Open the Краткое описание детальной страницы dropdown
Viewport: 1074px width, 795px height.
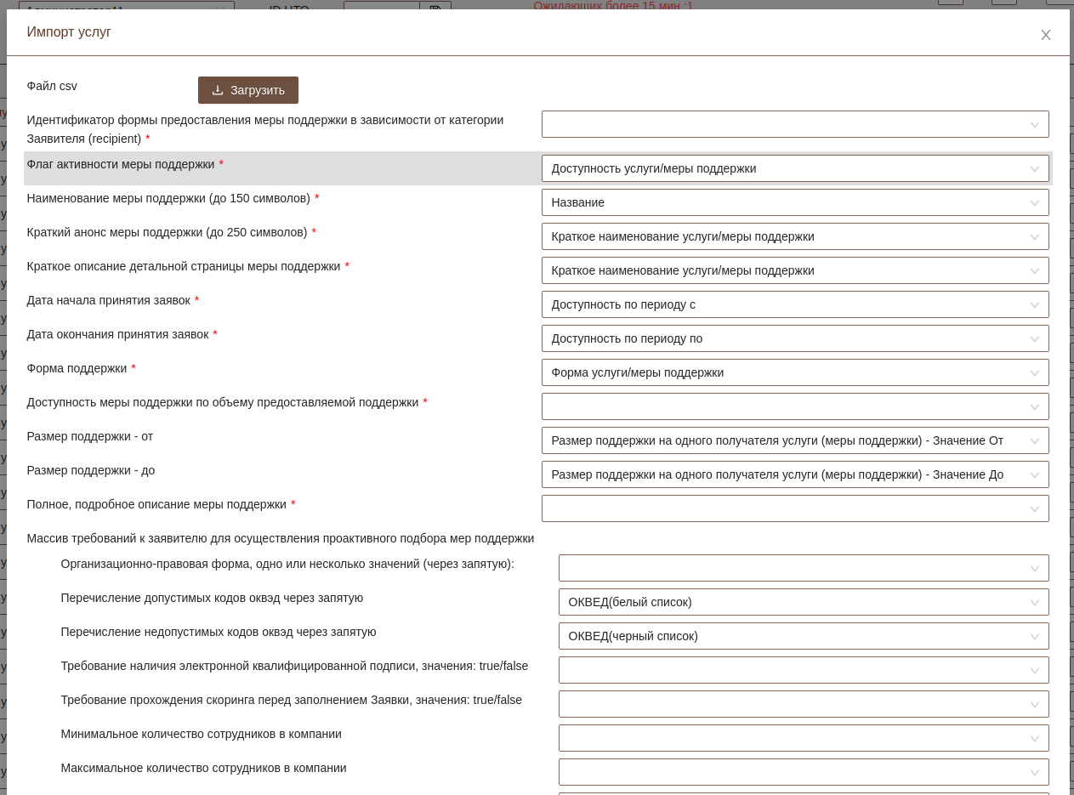pyautogui.click(x=794, y=270)
